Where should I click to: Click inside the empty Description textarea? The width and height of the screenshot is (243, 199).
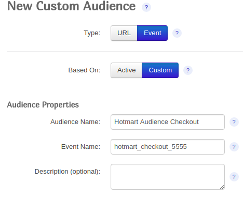tap(168, 177)
